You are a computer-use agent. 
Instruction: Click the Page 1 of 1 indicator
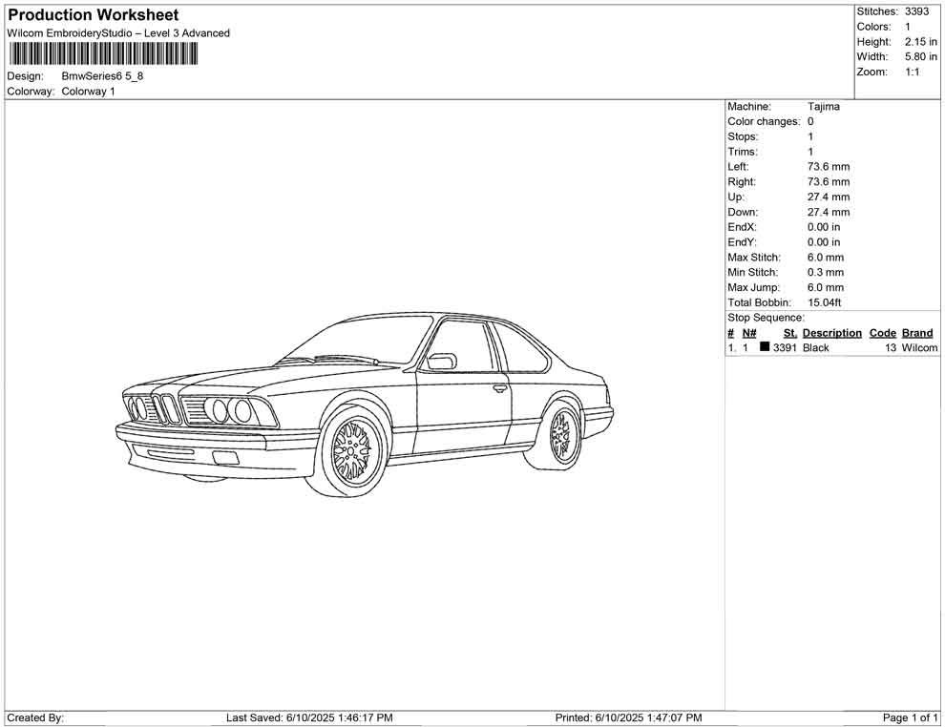[x=910, y=718]
